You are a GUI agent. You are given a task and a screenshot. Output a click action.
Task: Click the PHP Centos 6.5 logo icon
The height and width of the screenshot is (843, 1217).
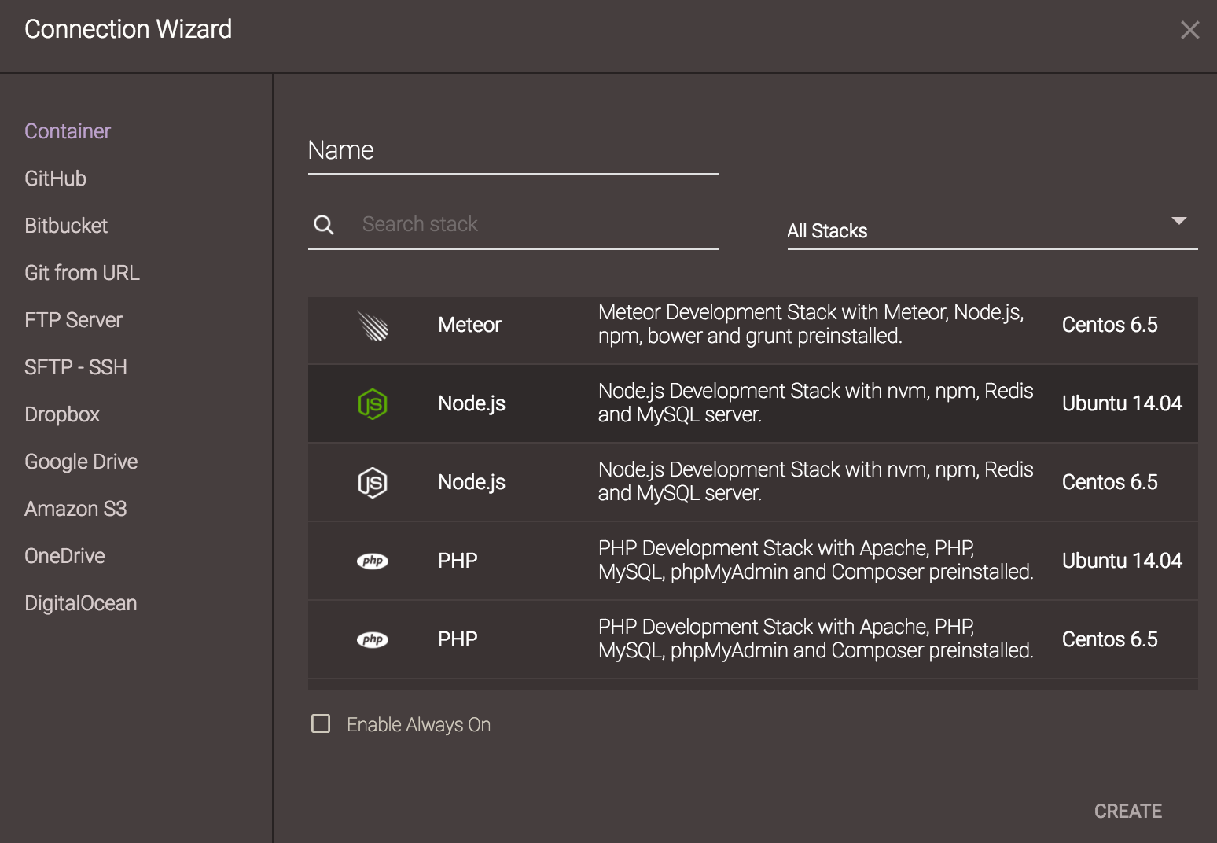(x=373, y=639)
